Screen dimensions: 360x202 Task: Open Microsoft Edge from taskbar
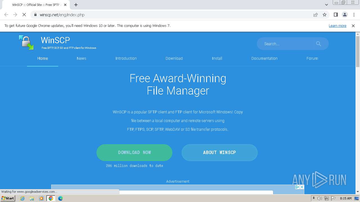(60, 198)
